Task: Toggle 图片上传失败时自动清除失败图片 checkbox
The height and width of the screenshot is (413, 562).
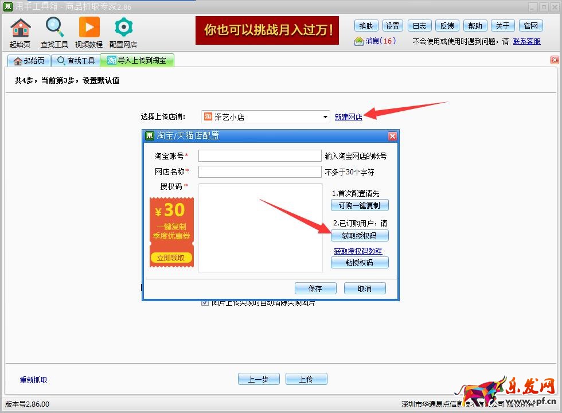Action: 205,302
